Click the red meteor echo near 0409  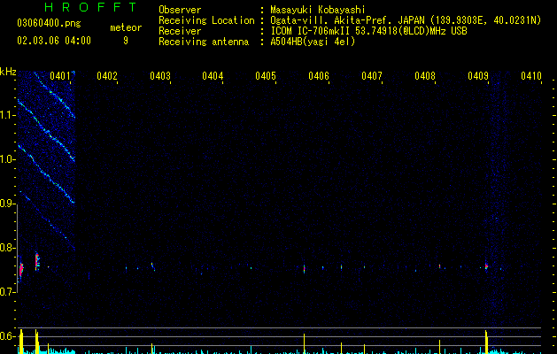pyautogui.click(x=486, y=266)
